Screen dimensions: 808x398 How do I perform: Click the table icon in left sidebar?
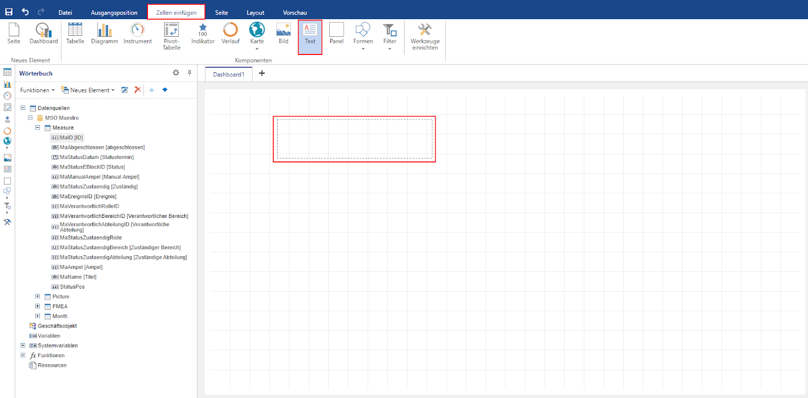[7, 73]
